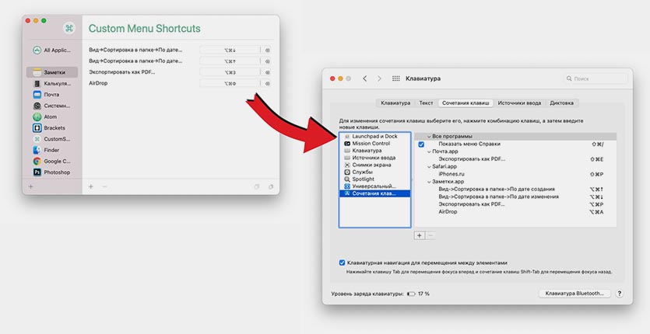Select AirDrop row in Custom Menu Shortcuts window
The width and height of the screenshot is (650, 334).
180,83
